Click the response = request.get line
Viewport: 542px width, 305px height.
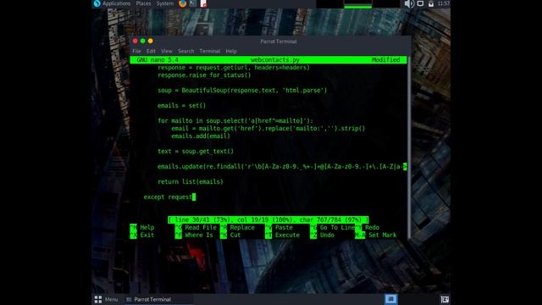pyautogui.click(x=234, y=68)
